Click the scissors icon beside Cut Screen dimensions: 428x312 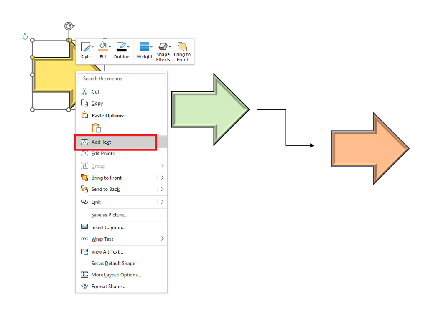[84, 91]
